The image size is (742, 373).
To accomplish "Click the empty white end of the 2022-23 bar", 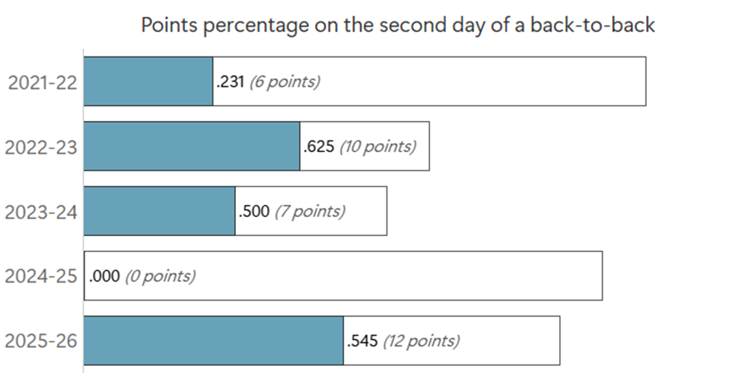I will 423,145.
